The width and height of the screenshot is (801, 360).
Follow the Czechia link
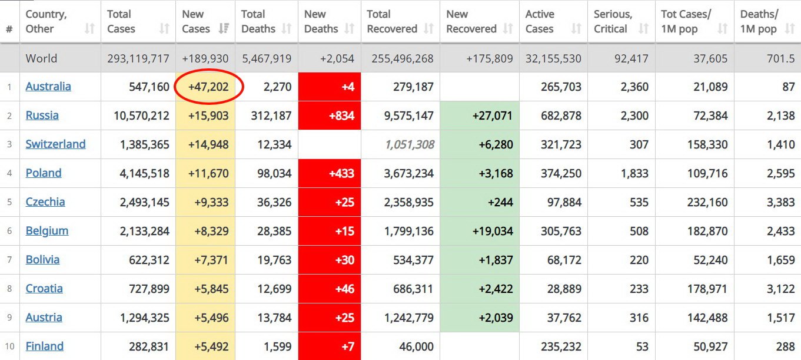tap(45, 202)
